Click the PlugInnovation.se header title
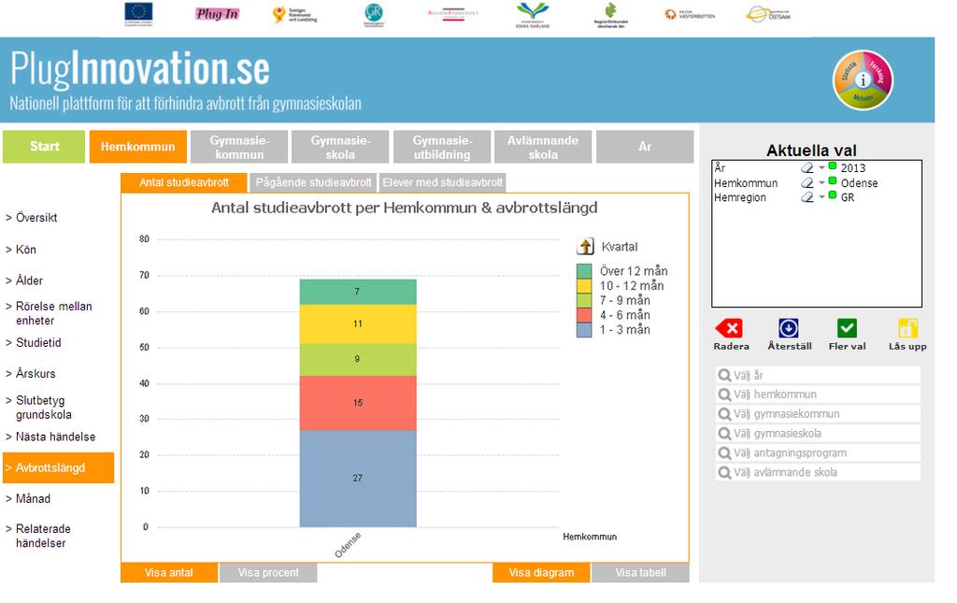 pyautogui.click(x=140, y=67)
